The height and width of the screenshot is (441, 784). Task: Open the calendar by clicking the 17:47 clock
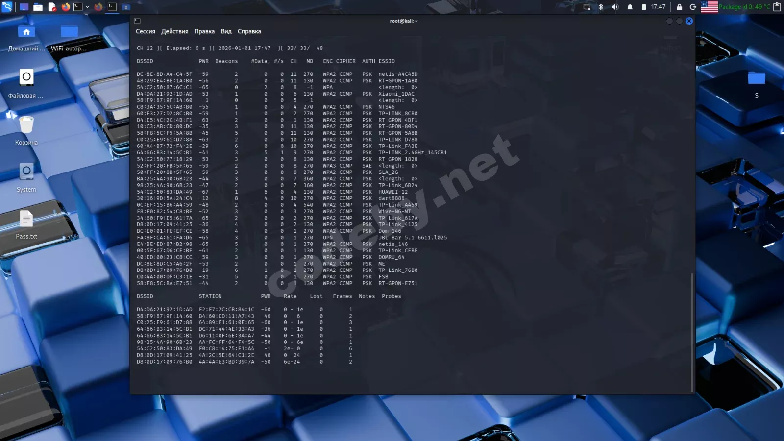click(x=659, y=7)
